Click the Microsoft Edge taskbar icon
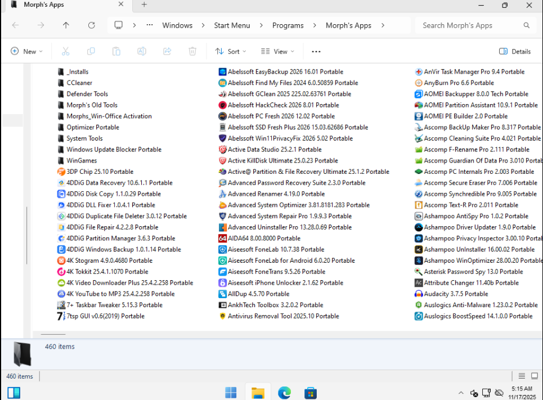The image size is (543, 400). 284,393
